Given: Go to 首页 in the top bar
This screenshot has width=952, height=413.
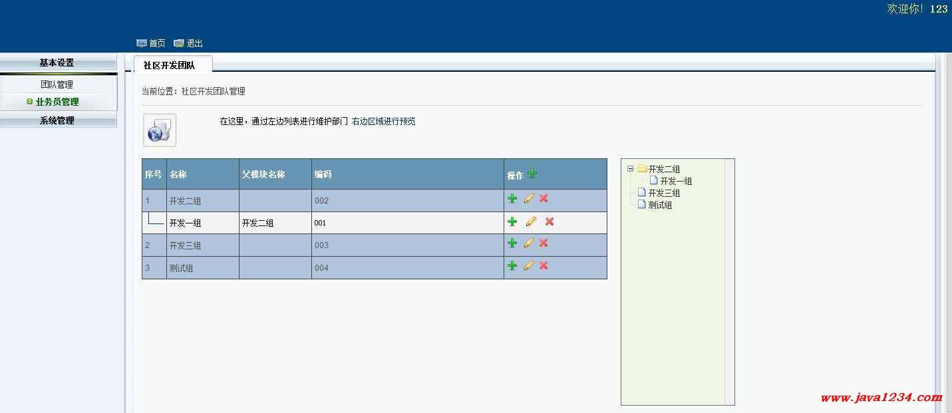Looking at the screenshot, I should pyautogui.click(x=152, y=43).
